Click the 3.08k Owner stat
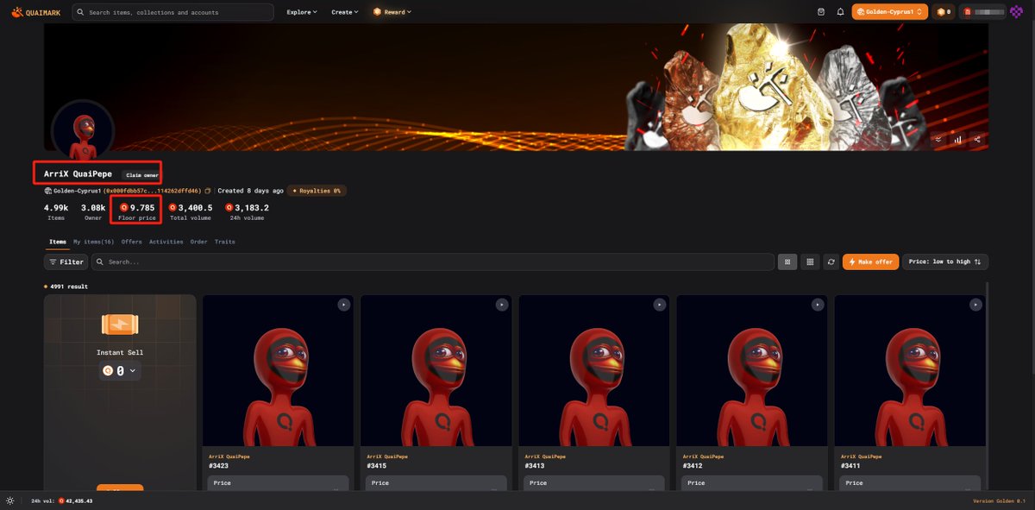 pos(93,211)
